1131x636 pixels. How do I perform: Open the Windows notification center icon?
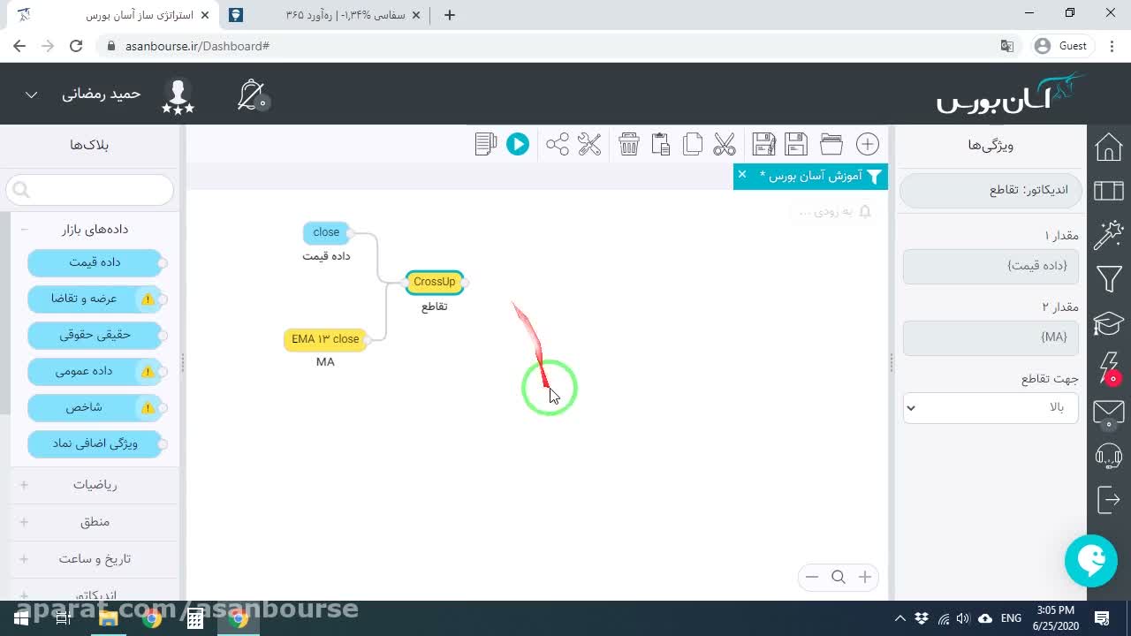1102,618
